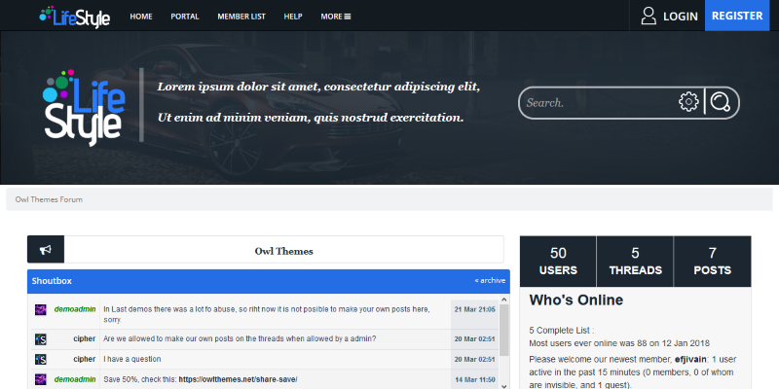
Task: Open the Member List page
Action: (241, 17)
